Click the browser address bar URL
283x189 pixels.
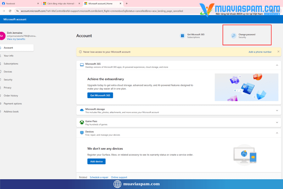point(101,11)
